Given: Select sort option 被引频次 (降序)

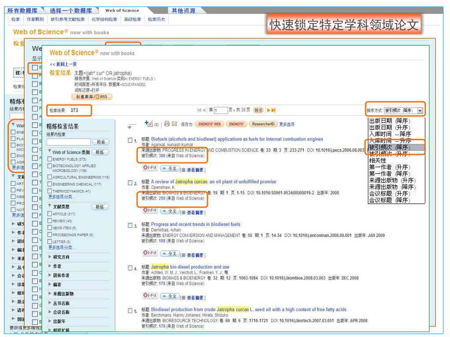Looking at the screenshot, I should coord(390,147).
